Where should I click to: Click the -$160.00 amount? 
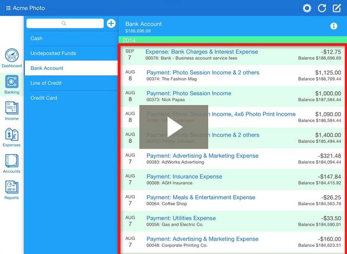coord(330,239)
